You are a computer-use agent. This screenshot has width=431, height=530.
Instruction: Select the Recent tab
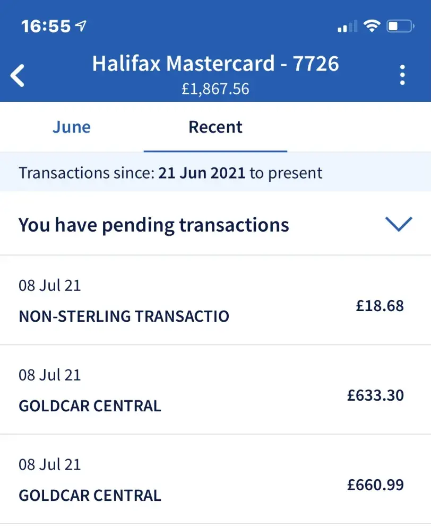tap(215, 127)
